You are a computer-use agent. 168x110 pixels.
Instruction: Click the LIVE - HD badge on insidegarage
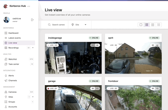click(52, 45)
